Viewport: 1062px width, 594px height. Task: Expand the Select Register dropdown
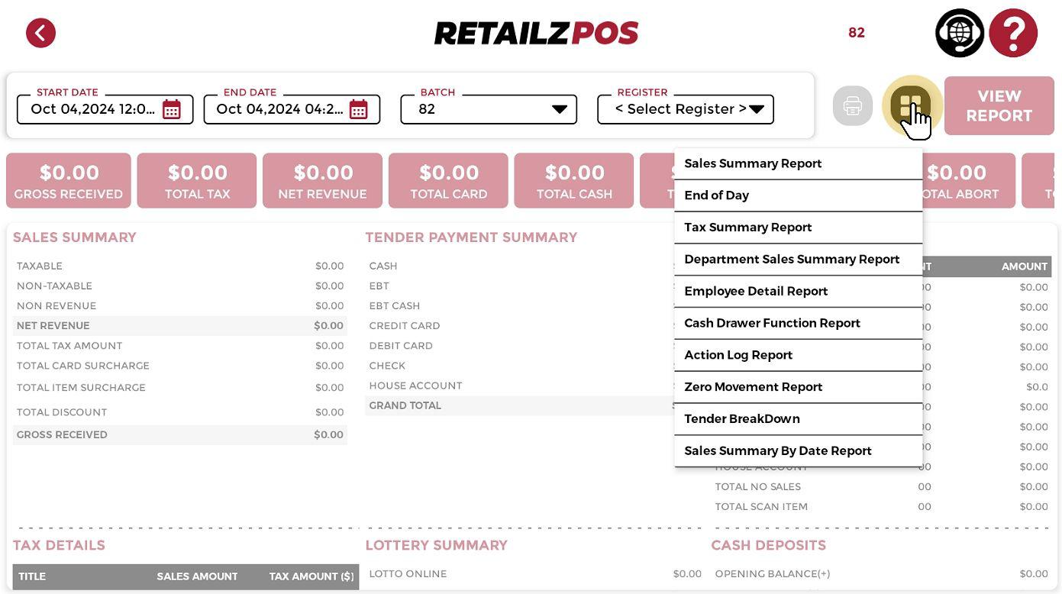tap(756, 109)
